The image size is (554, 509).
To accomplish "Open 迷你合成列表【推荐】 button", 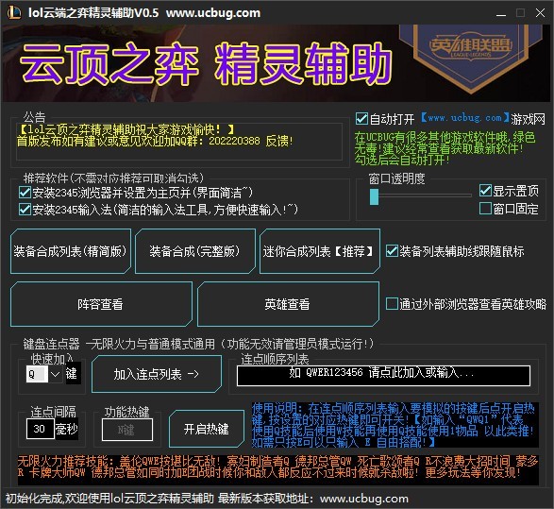I will (320, 251).
